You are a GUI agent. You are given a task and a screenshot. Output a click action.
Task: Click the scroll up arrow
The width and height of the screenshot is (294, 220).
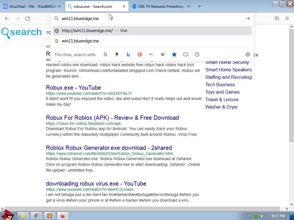pos(291,27)
